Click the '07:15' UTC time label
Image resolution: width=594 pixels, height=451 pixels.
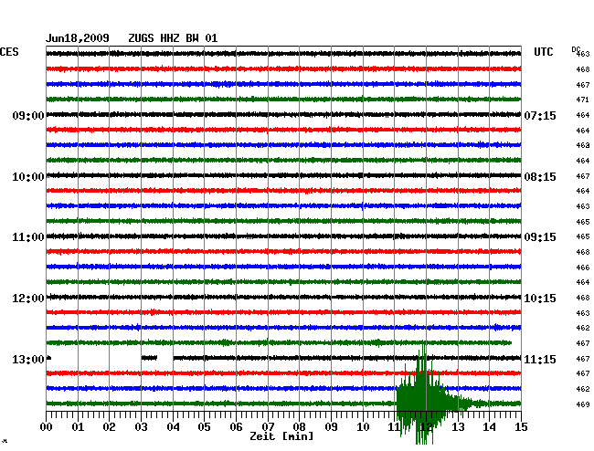[x=540, y=115]
